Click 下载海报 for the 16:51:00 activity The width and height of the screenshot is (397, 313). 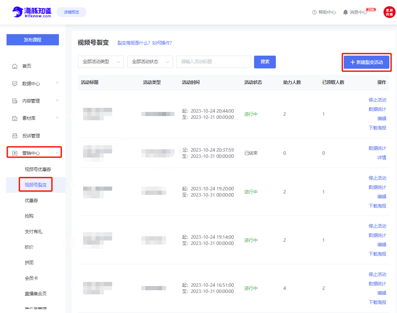click(377, 302)
